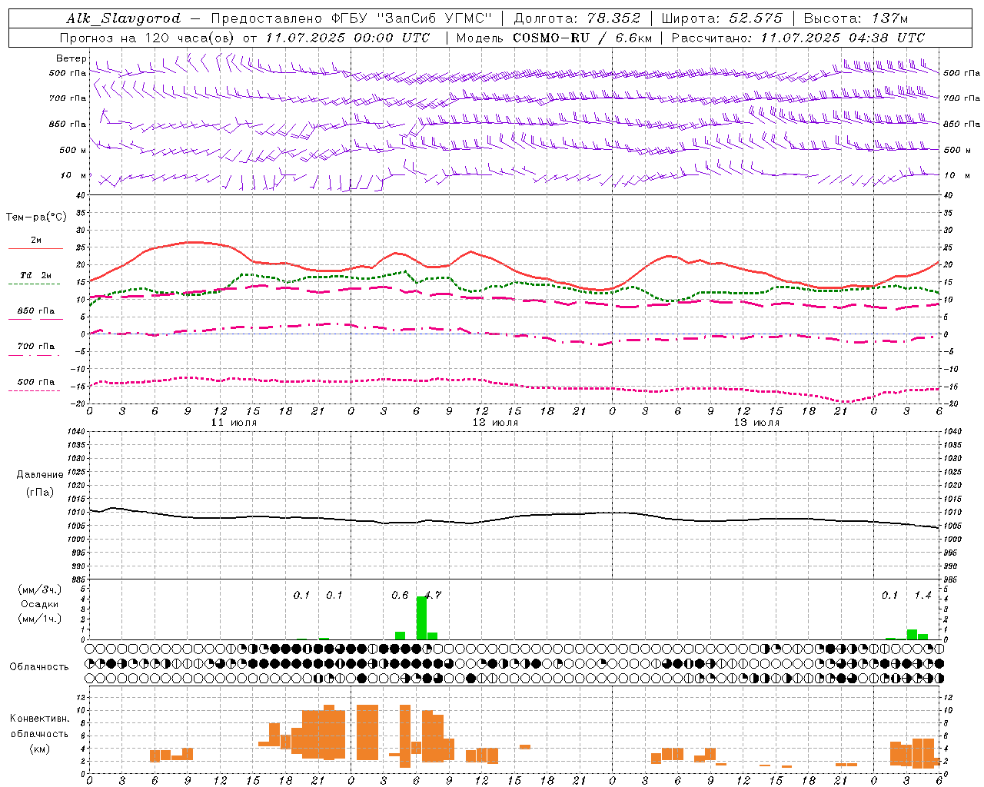Click the 'Ветер' wind panel label

71,58
